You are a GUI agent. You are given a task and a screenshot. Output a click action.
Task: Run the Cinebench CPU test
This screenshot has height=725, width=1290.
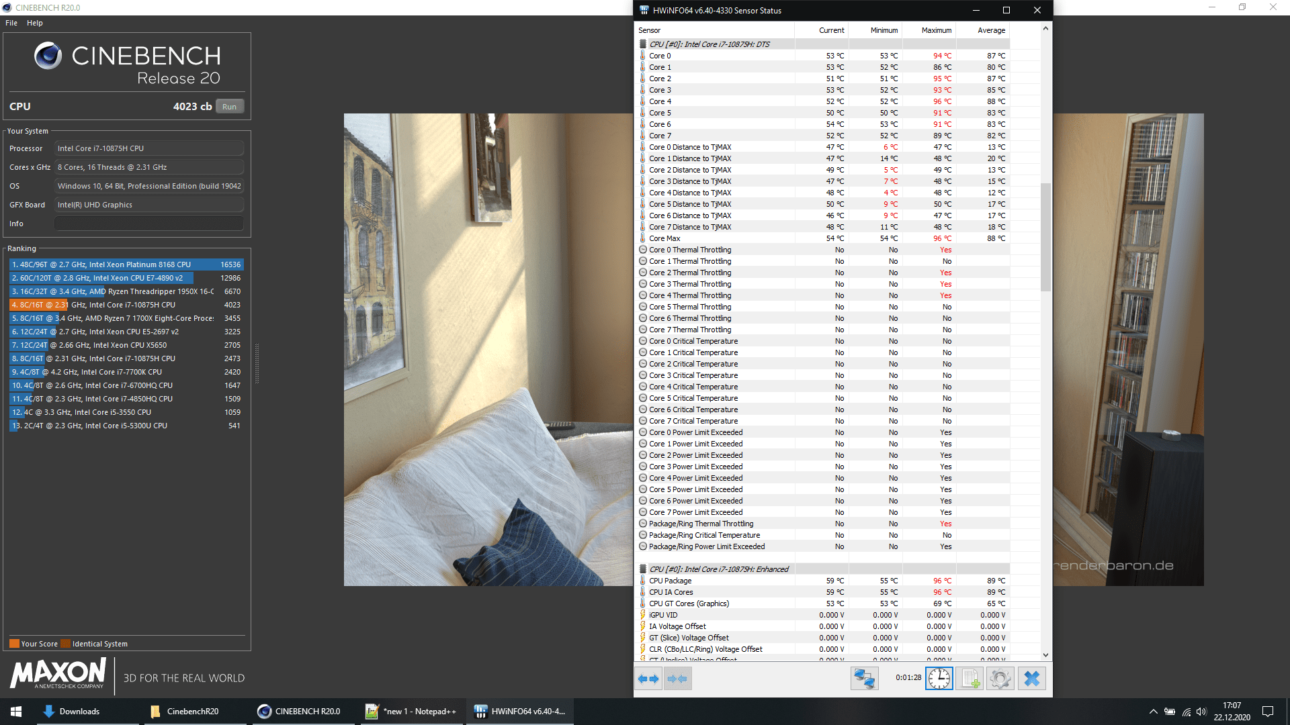point(229,107)
